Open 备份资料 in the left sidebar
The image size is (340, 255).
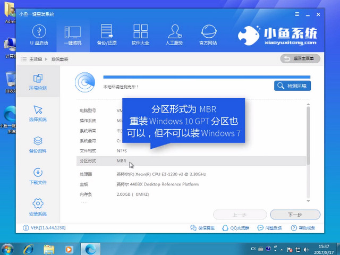pyautogui.click(x=38, y=144)
